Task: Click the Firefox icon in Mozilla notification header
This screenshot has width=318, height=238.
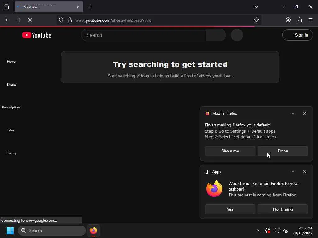Action: (x=207, y=113)
